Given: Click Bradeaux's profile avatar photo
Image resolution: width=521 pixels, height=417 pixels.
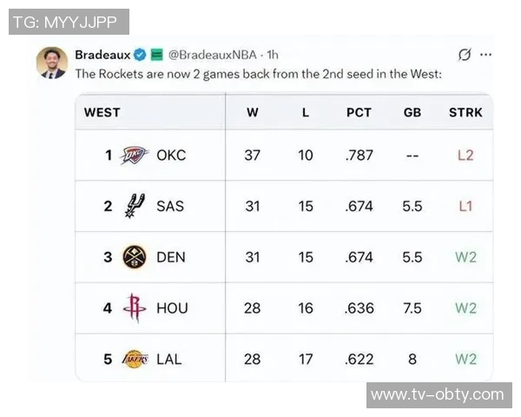Looking at the screenshot, I should 52,63.
